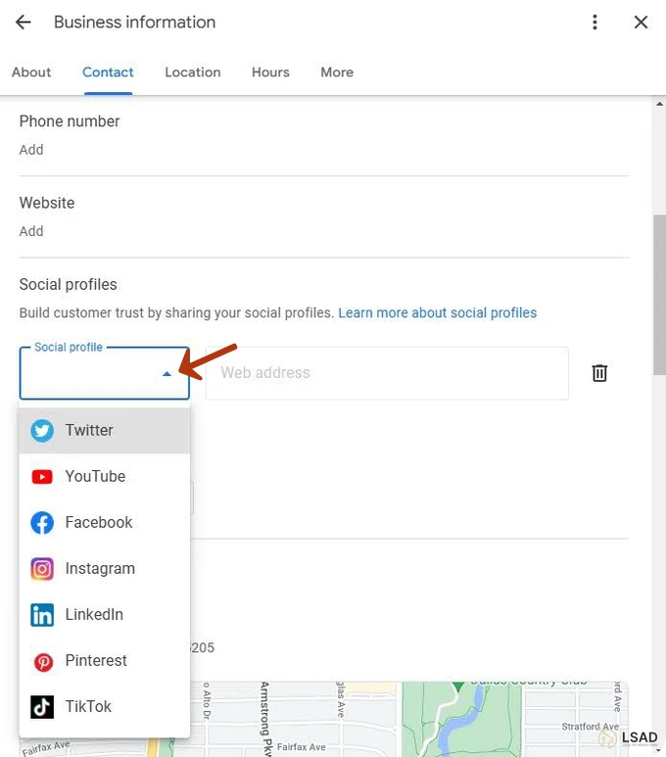This screenshot has height=757, width=666.
Task: Click the vertical scrollbar thumb
Action: tap(659, 295)
